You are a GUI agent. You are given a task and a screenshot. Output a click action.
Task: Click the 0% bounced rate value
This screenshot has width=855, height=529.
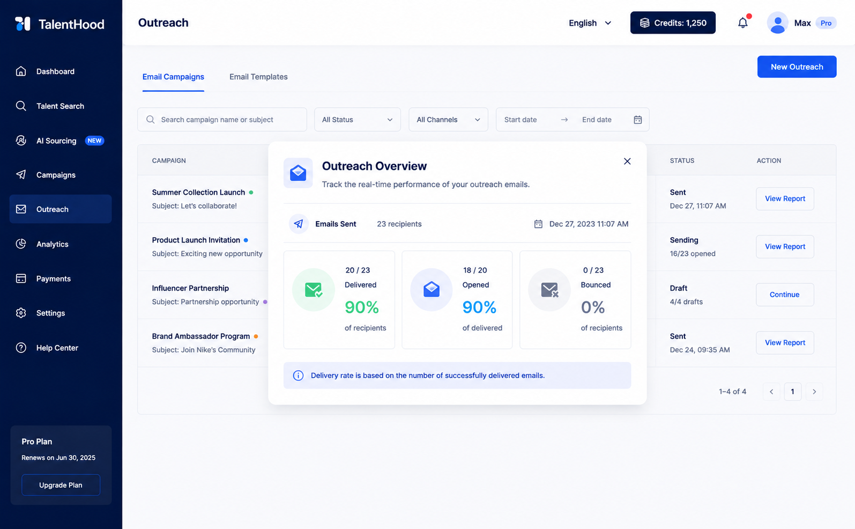click(x=593, y=307)
